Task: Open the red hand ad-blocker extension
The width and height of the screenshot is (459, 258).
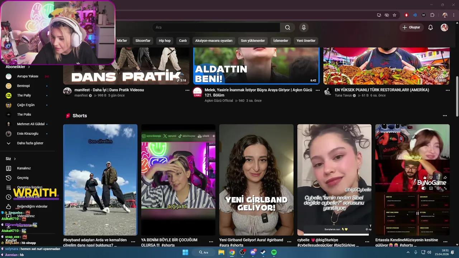Action: click(406, 15)
